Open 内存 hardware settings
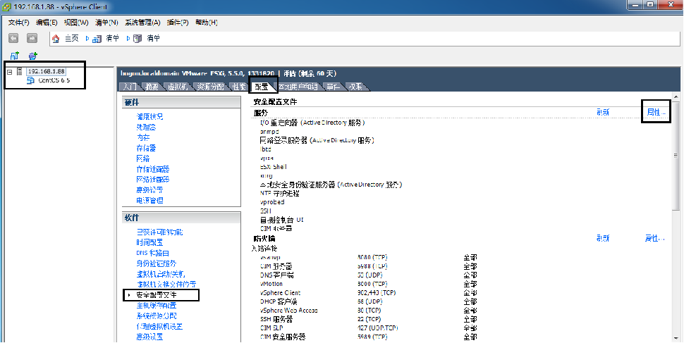Screen dimensions: 684x343 coord(143,138)
